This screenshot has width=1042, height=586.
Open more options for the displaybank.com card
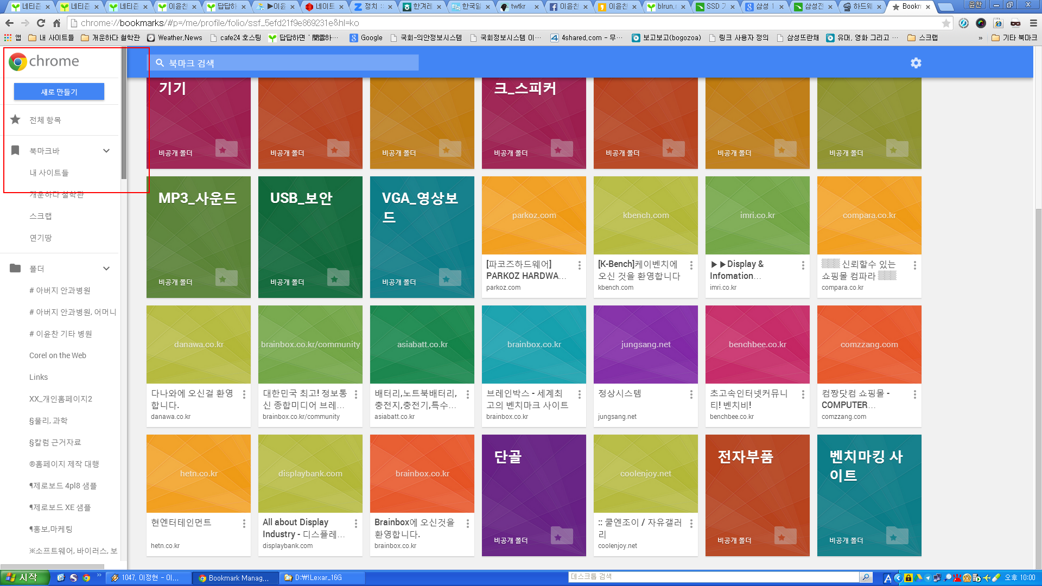tap(355, 524)
